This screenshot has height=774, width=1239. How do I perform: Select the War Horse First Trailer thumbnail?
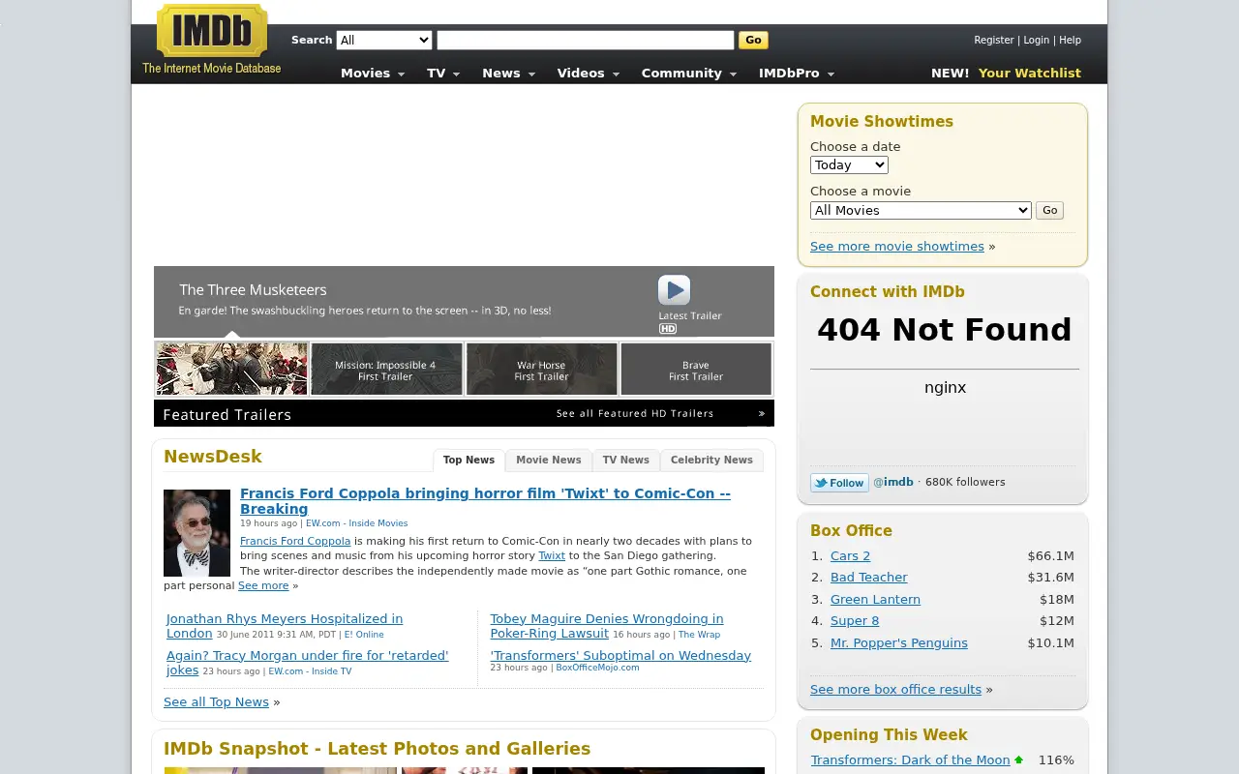pyautogui.click(x=541, y=369)
